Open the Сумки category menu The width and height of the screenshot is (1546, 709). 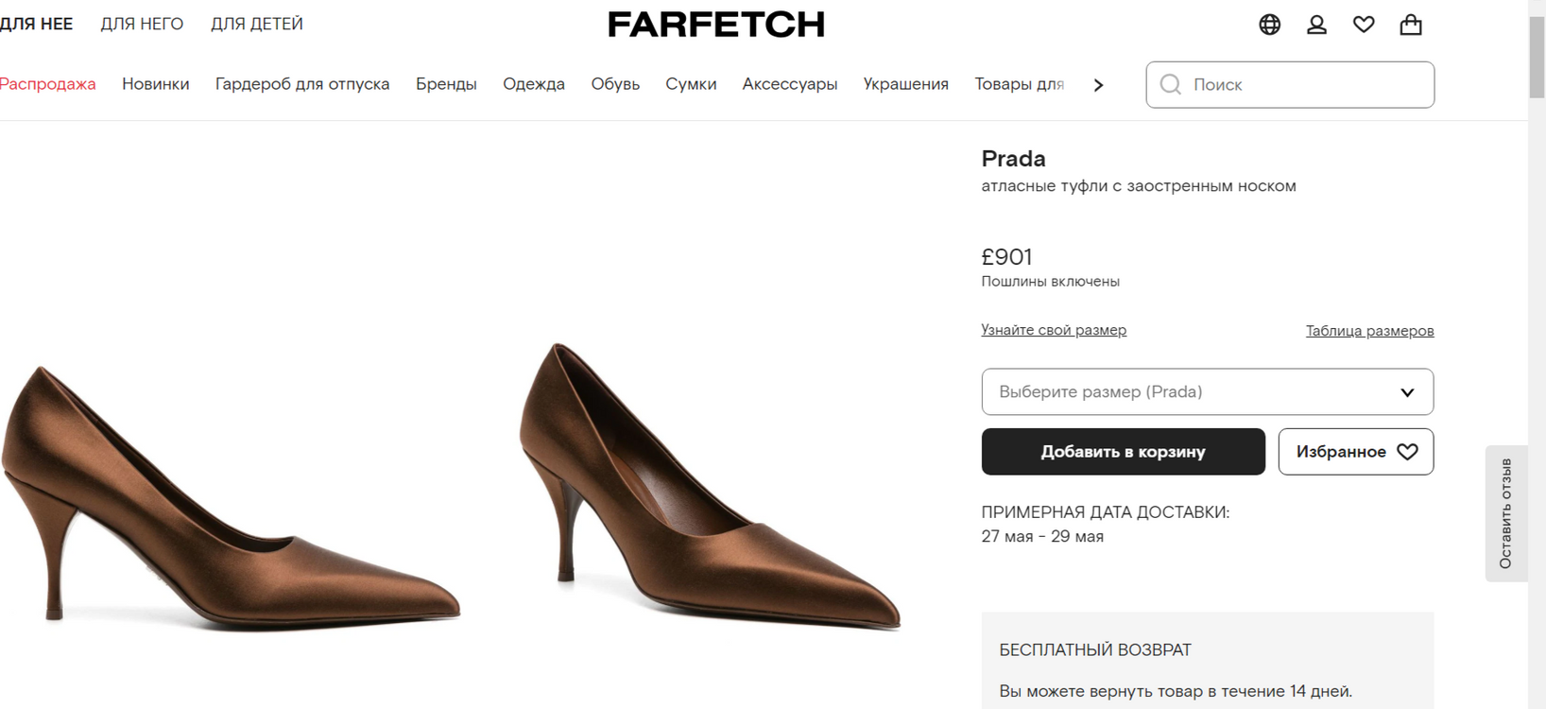[691, 84]
